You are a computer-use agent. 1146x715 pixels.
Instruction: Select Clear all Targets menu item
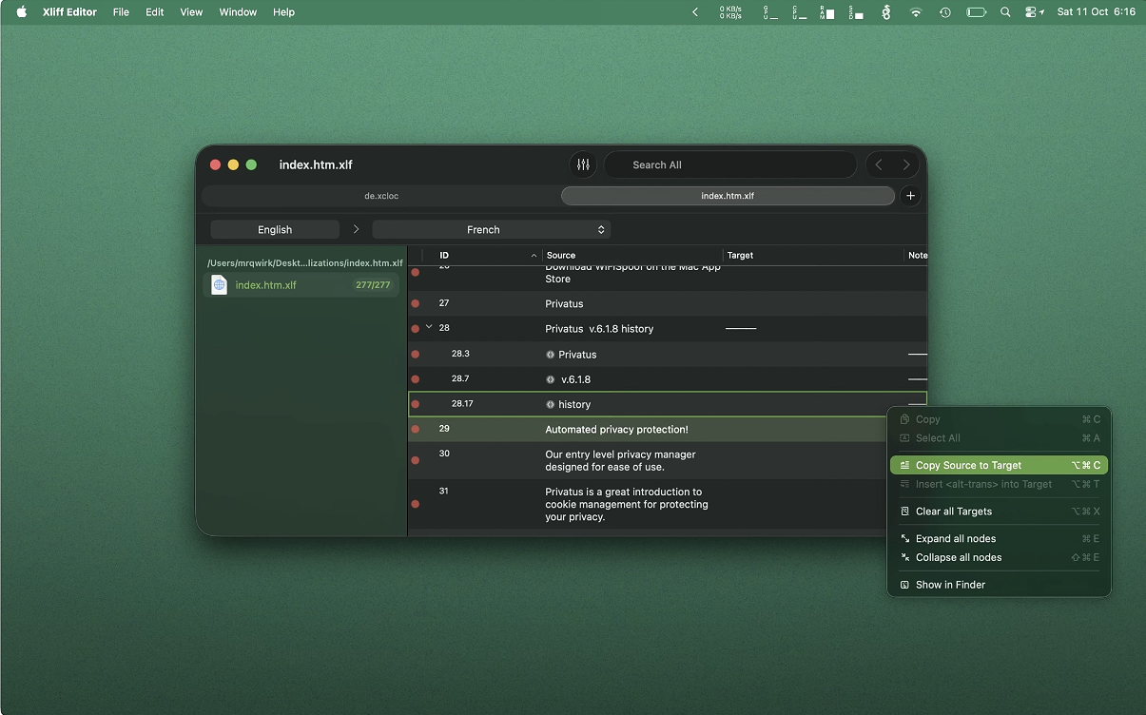pyautogui.click(x=953, y=512)
